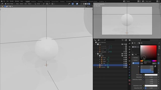Viewport: 161px width, 90px height.
Task: Toggle Obj collection exclude checkbox
Action: click(122, 44)
